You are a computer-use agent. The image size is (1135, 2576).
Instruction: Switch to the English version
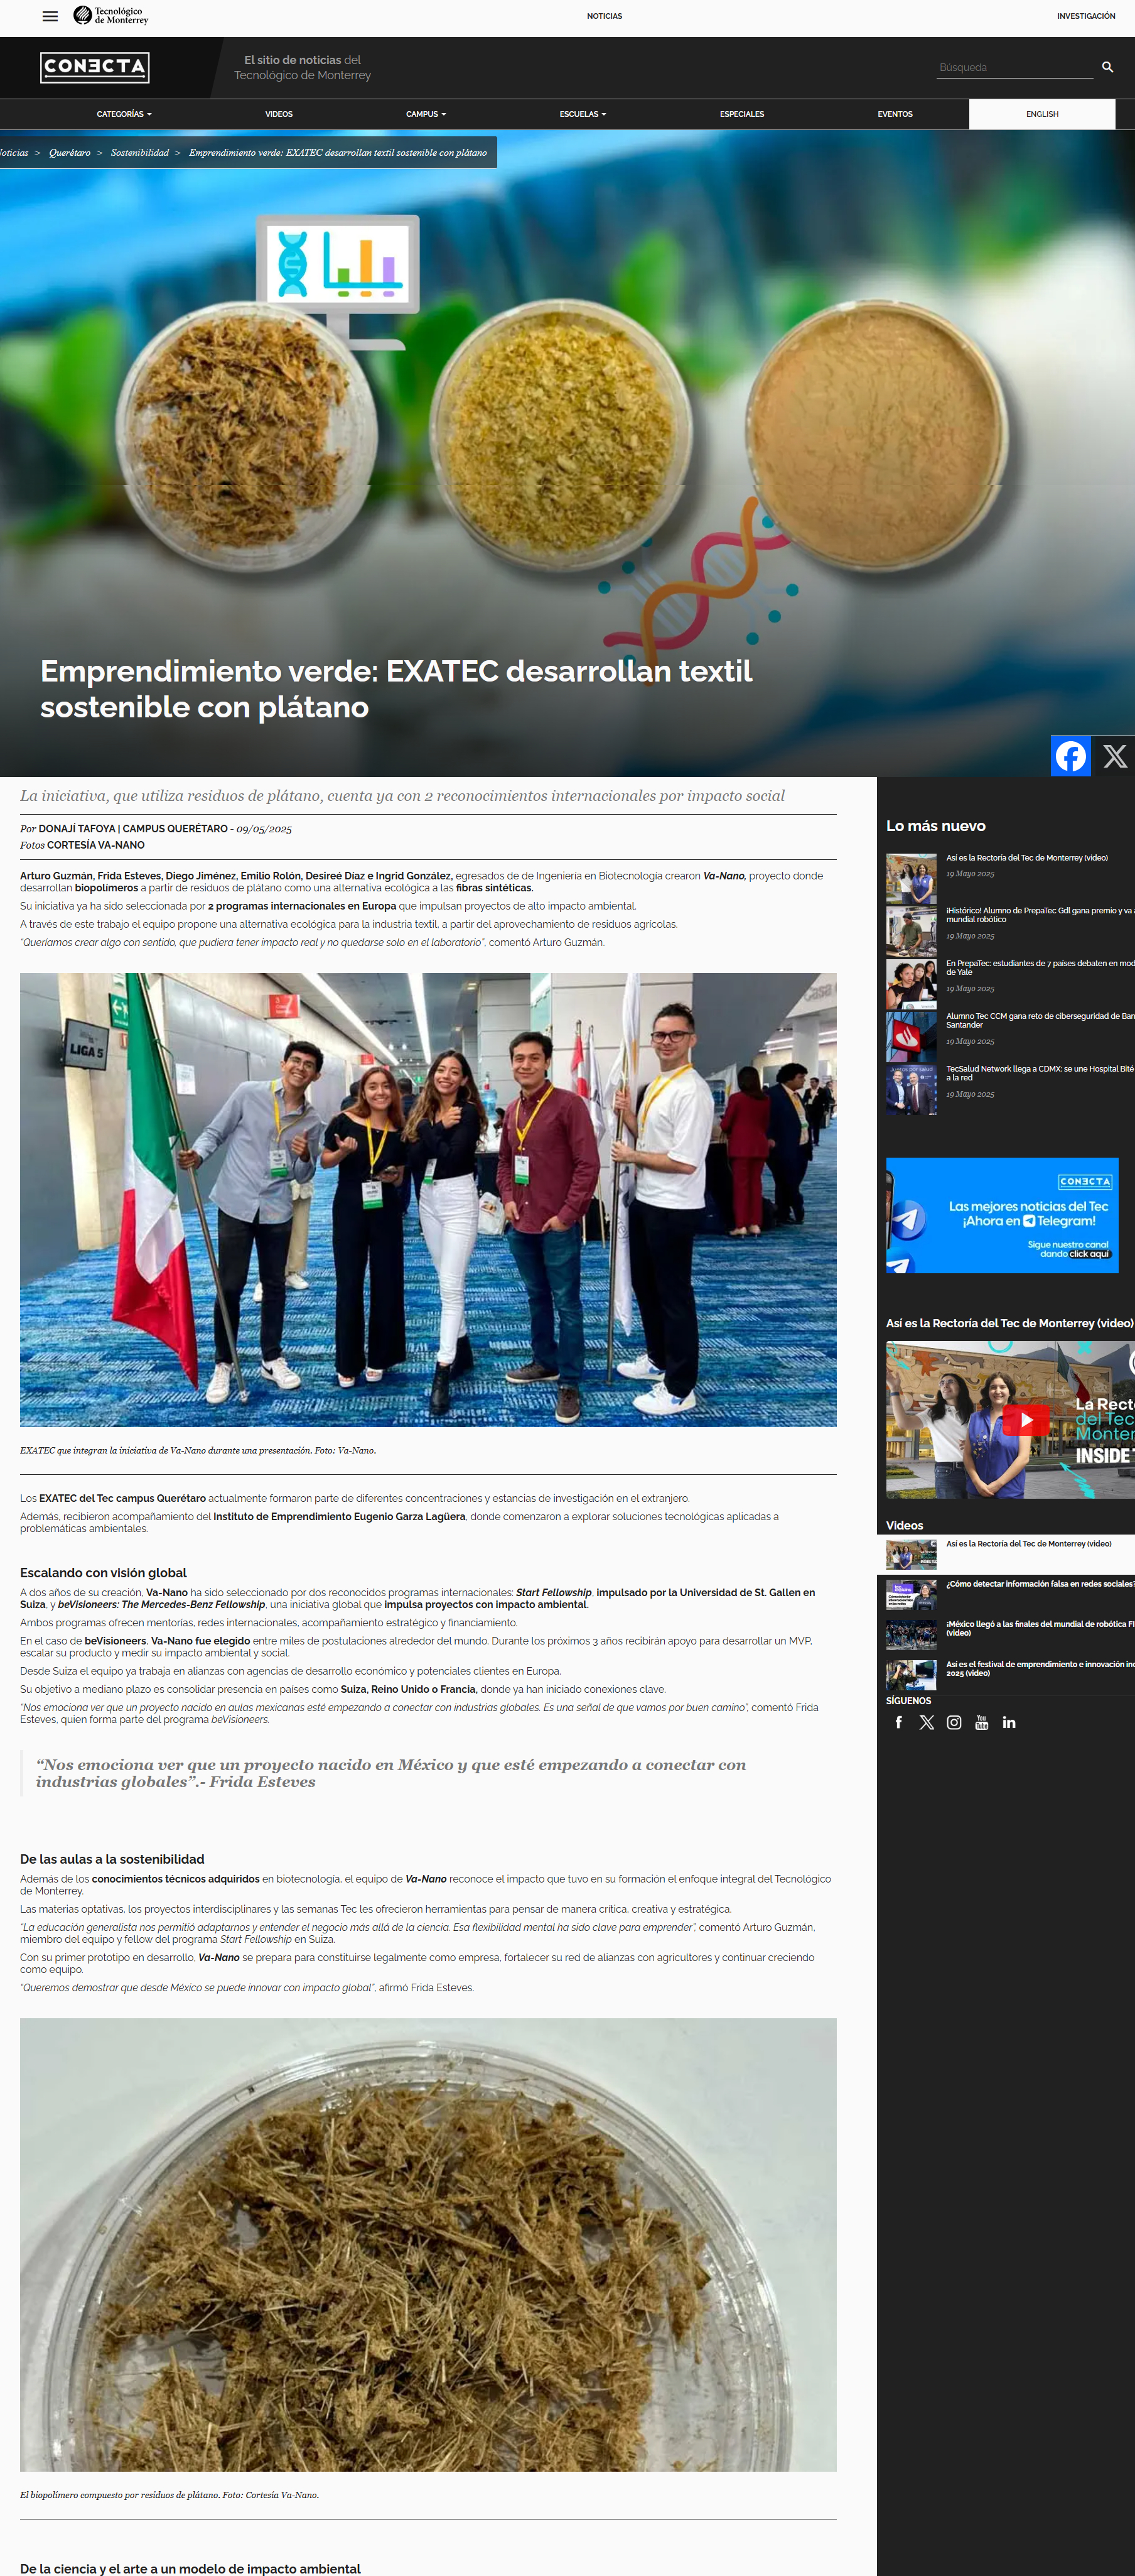(1041, 114)
